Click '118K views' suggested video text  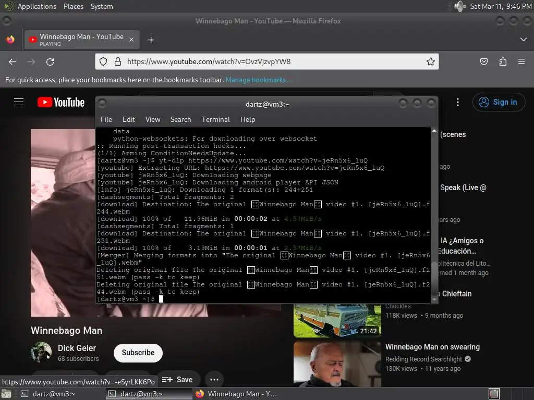(401, 316)
